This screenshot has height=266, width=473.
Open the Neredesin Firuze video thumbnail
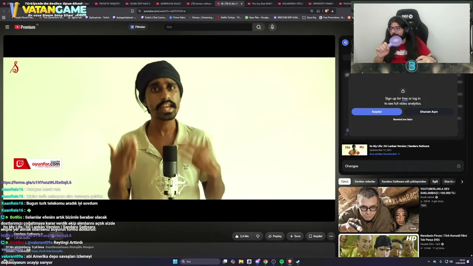[378, 246]
